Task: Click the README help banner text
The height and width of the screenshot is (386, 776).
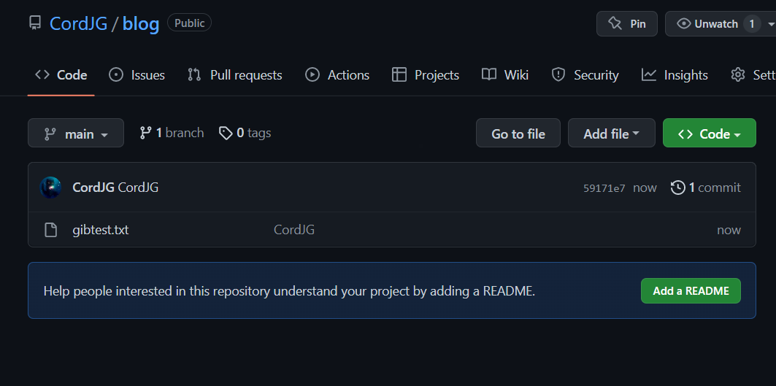Action: tap(289, 291)
